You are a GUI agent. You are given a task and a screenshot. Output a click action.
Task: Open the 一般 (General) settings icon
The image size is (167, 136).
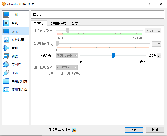tap(6, 15)
